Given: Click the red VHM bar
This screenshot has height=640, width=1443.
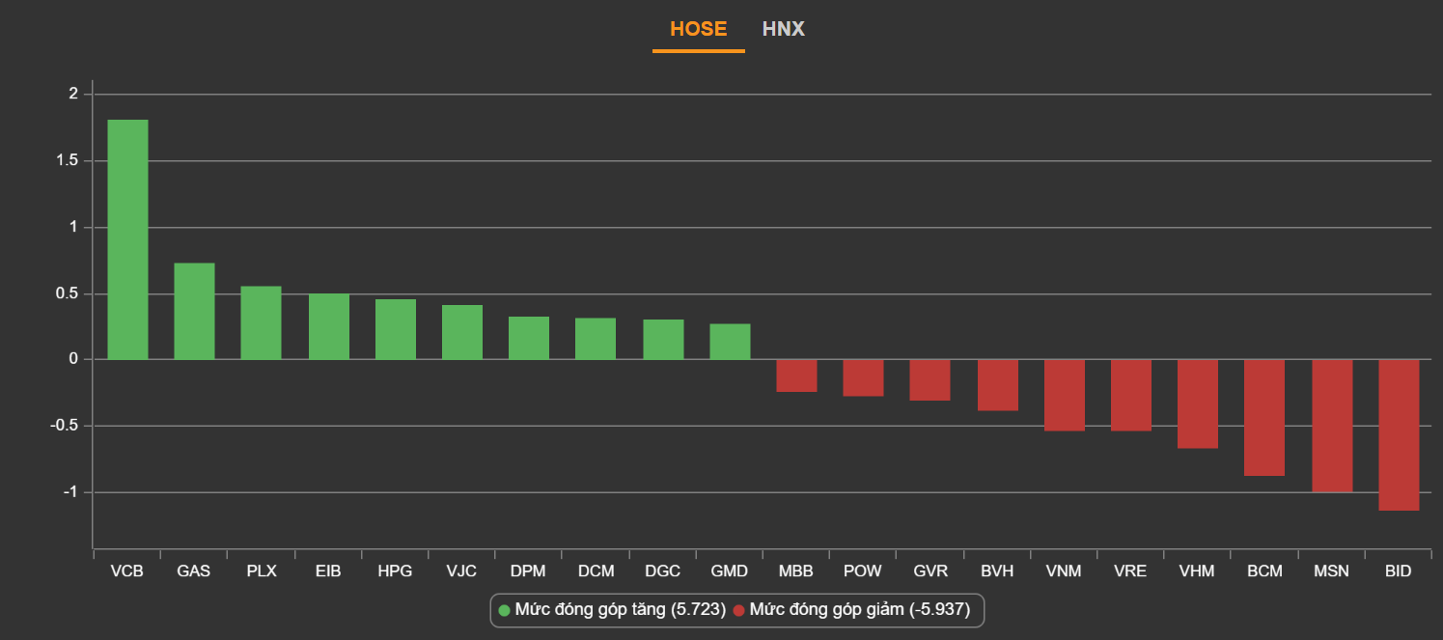Looking at the screenshot, I should [1197, 403].
